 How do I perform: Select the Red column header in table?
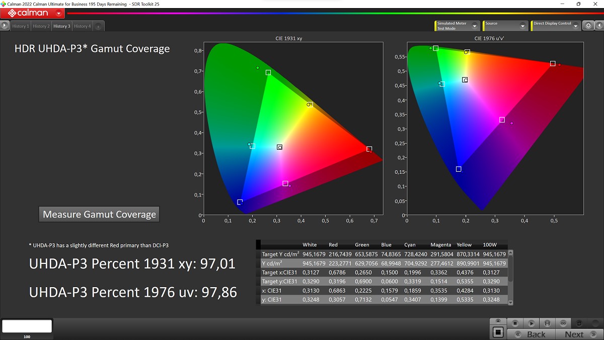pyautogui.click(x=333, y=245)
